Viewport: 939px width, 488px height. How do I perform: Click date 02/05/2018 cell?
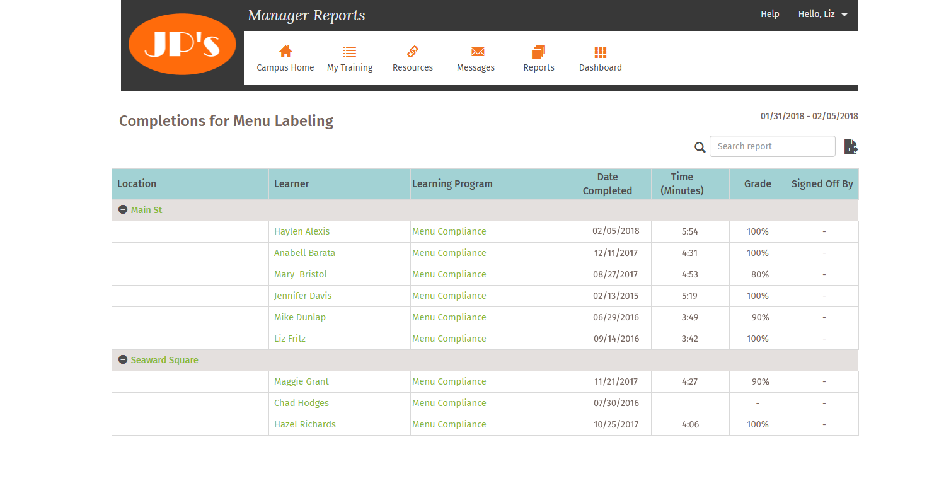[x=616, y=231]
